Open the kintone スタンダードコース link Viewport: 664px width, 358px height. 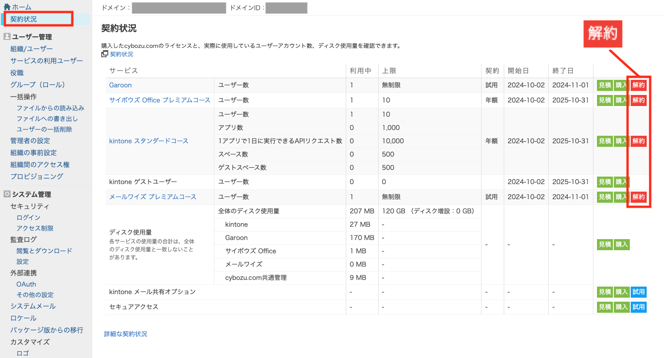[149, 141]
